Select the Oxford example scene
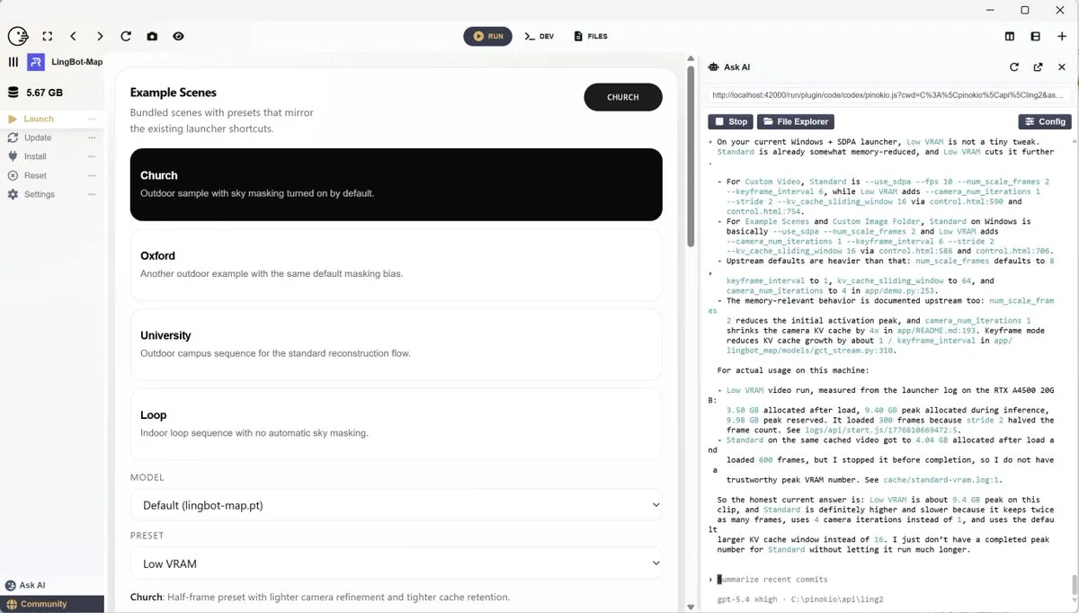 coord(396,264)
